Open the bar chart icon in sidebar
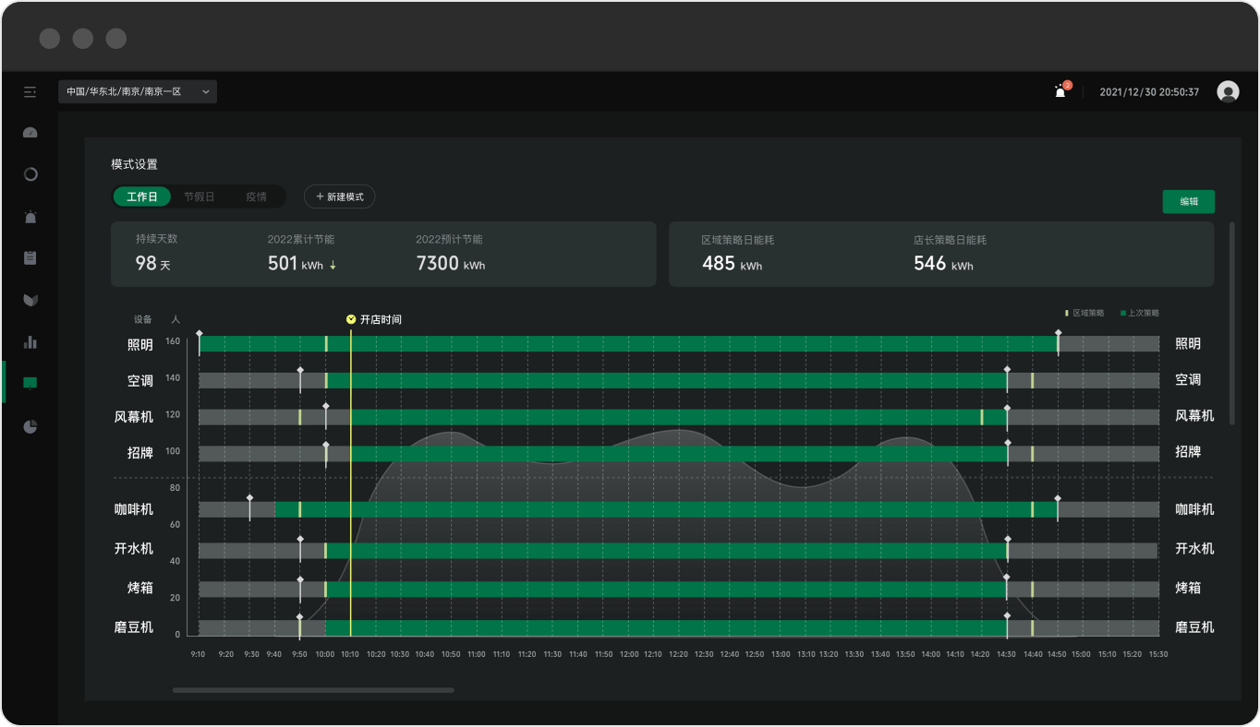This screenshot has height=727, width=1260. click(x=30, y=342)
